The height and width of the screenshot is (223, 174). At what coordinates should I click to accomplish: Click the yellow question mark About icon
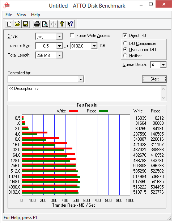62,24
